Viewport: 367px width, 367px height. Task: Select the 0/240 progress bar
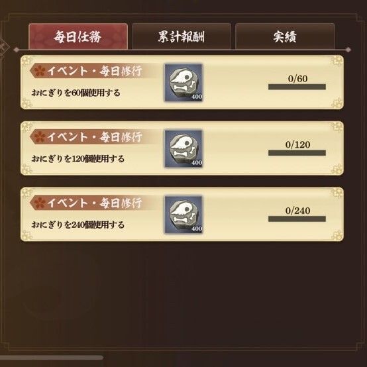297,219
